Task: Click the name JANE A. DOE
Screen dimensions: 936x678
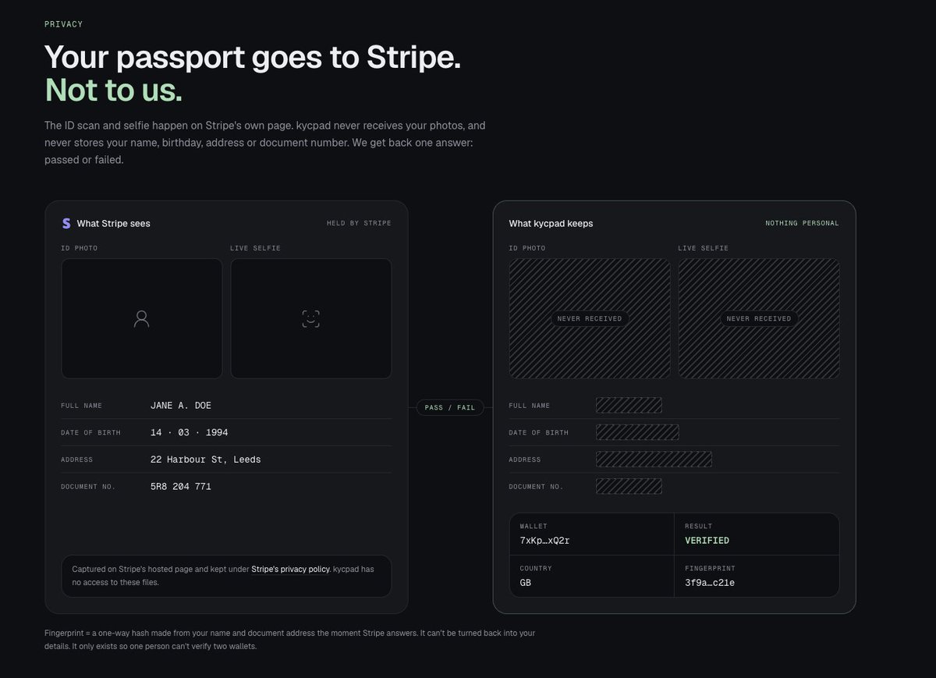Action: pyautogui.click(x=181, y=406)
